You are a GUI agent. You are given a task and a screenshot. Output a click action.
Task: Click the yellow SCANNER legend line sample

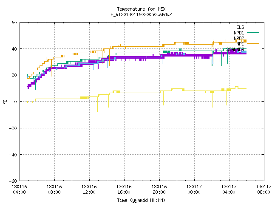(x=253, y=49)
